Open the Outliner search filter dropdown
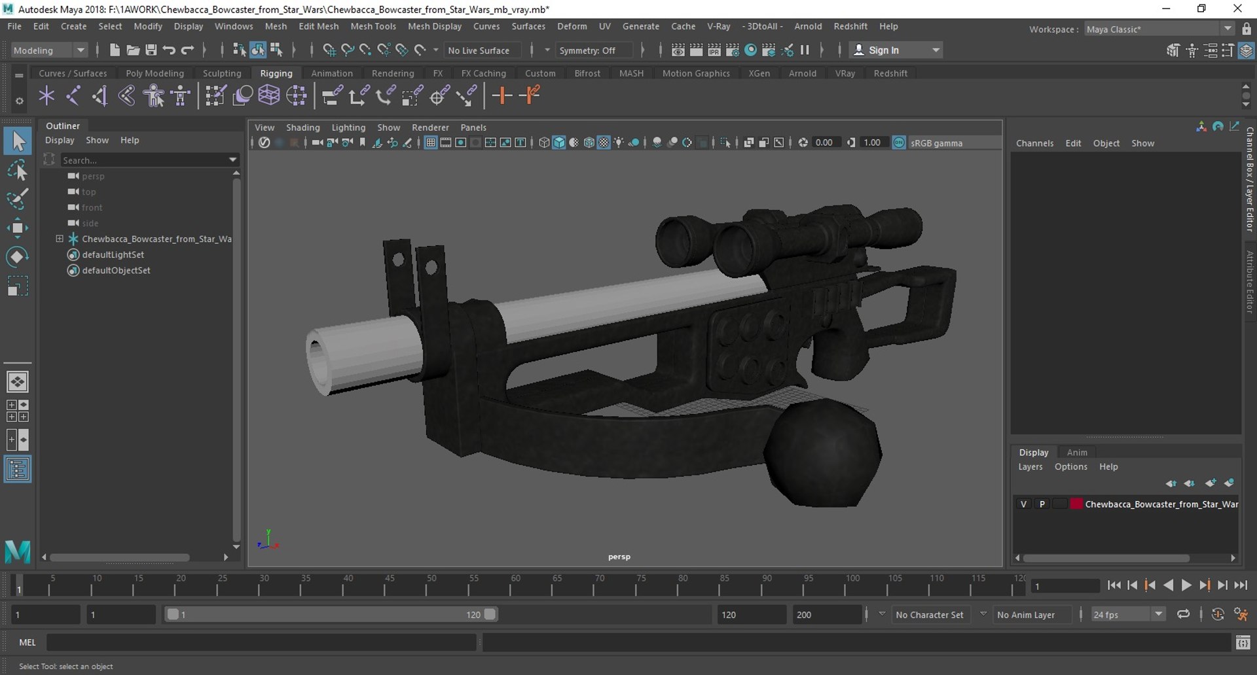 point(232,160)
